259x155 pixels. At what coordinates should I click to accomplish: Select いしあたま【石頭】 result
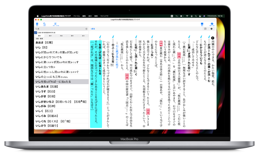(61, 87)
